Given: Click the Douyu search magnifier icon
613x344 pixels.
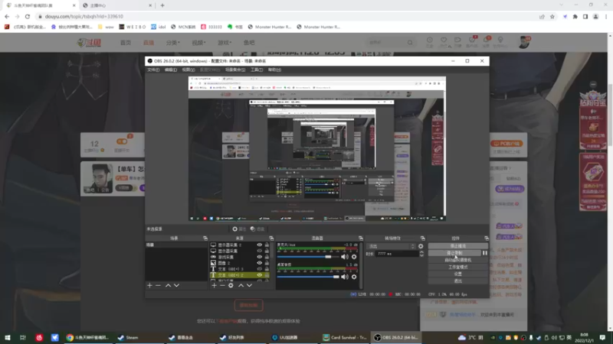Looking at the screenshot, I should coord(410,42).
